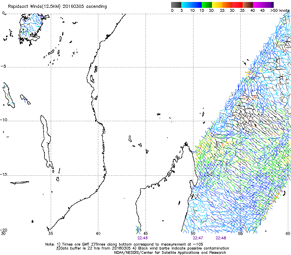291x255 pixels.
Task: Click the green 15-20 knots legend swatch
Action: click(206, 5)
